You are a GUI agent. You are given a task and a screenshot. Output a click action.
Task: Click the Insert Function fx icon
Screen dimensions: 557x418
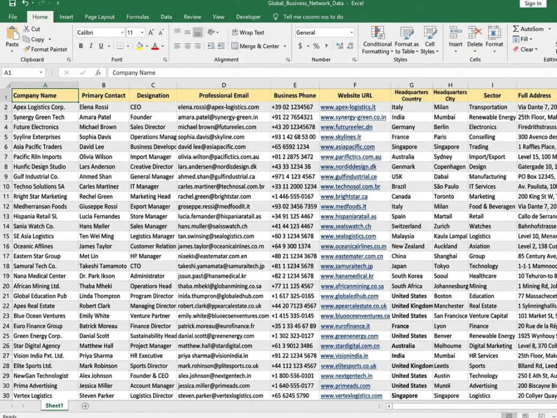click(98, 72)
